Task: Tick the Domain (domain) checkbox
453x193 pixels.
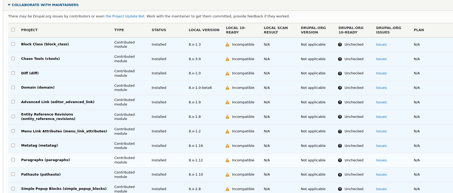Action: tap(13, 87)
